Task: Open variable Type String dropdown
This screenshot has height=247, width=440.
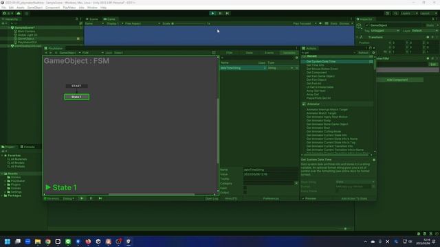Action: tap(280, 68)
